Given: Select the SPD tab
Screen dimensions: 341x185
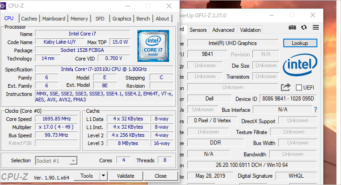Looking at the screenshot, I should click(100, 19).
